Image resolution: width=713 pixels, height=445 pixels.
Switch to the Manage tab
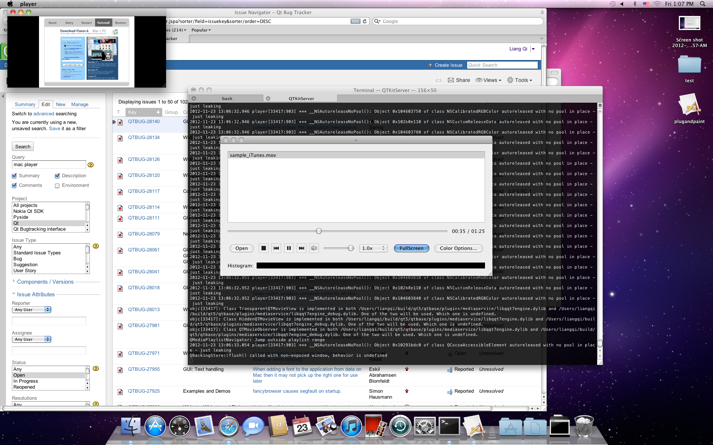(80, 105)
